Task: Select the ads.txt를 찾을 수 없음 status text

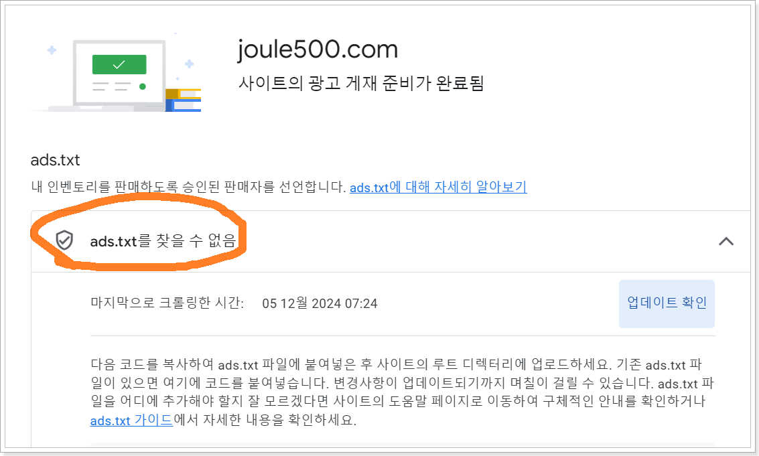Action: point(163,240)
